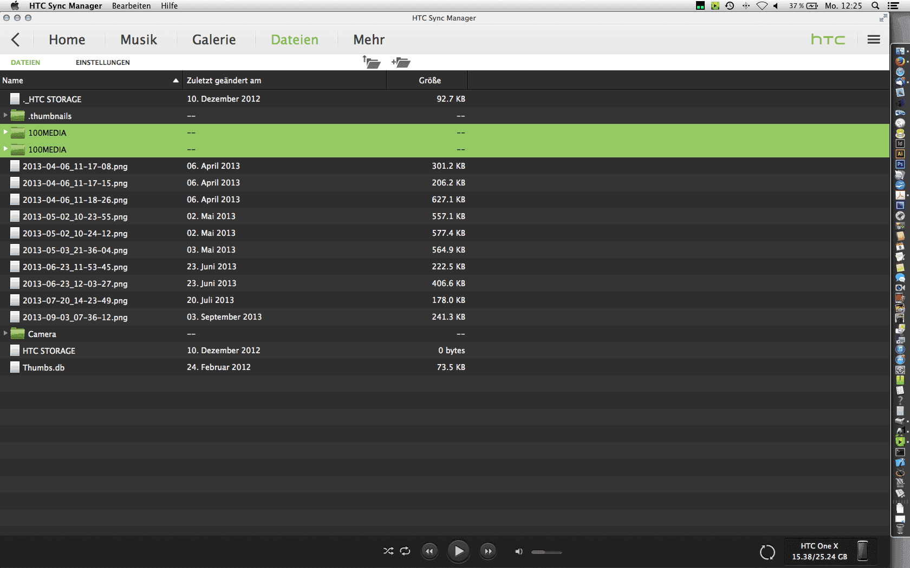Open the EINSTELLUNGEN sub-tab
Image resolution: width=910 pixels, height=568 pixels.
103,63
